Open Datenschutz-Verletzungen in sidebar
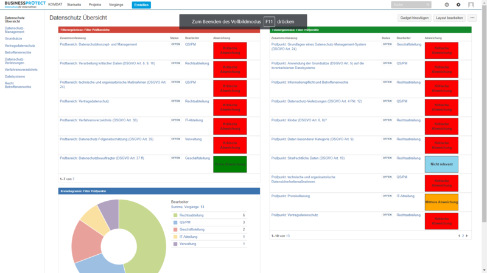The height and width of the screenshot is (273, 487). click(15, 61)
